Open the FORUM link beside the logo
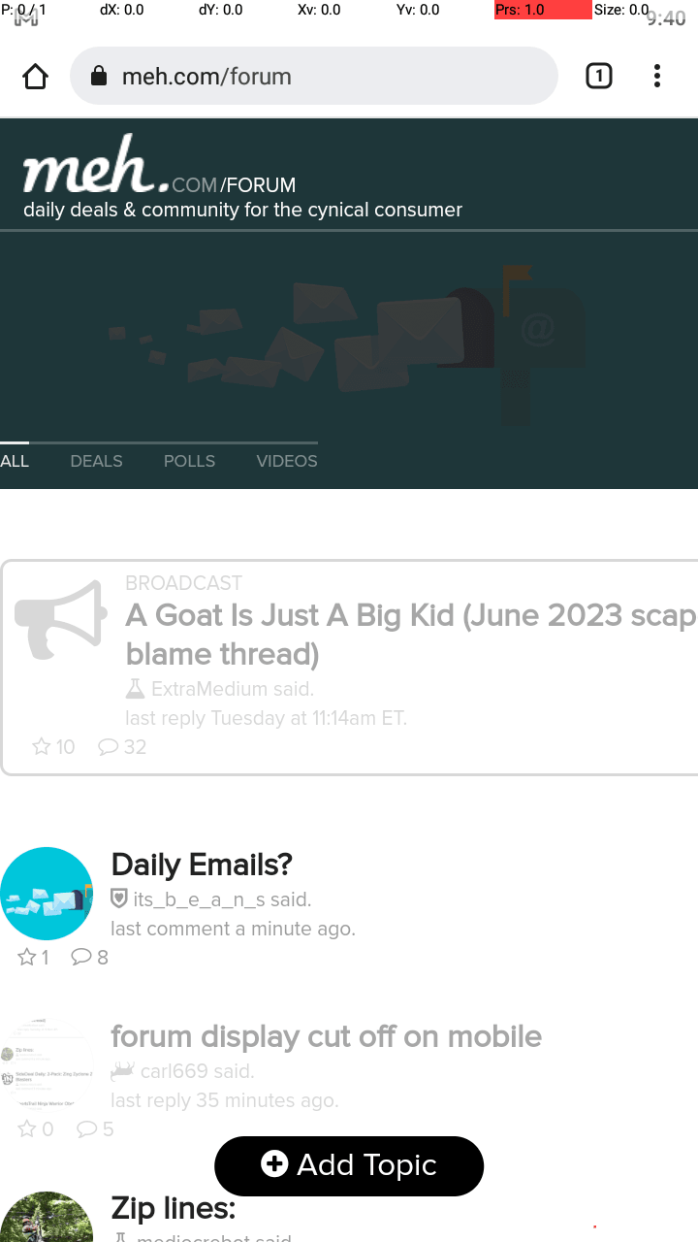 pyautogui.click(x=258, y=184)
